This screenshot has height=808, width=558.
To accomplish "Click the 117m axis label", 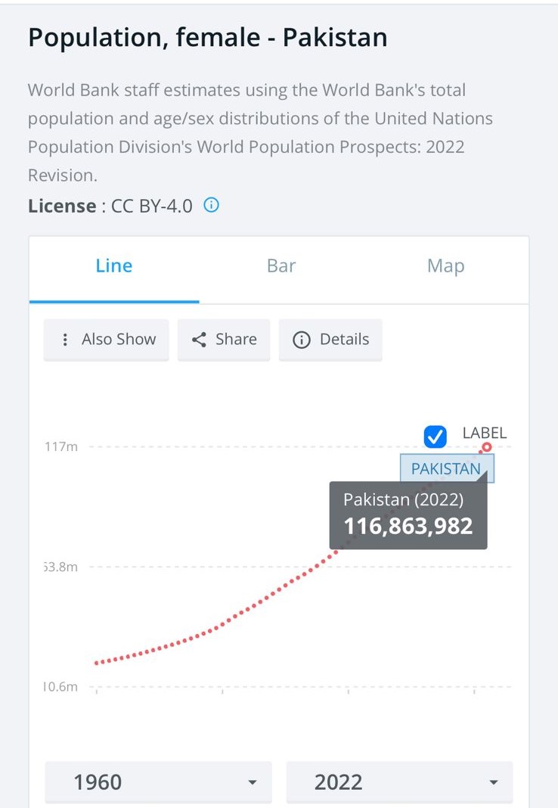I will pyautogui.click(x=61, y=446).
